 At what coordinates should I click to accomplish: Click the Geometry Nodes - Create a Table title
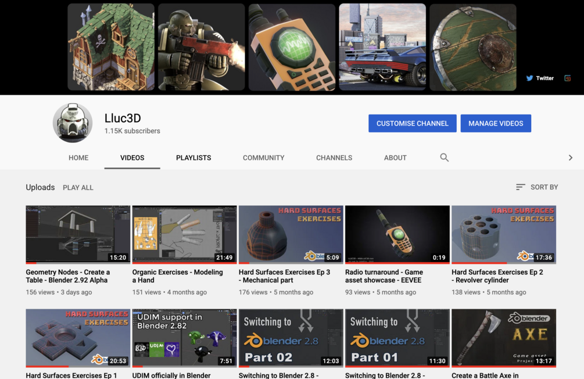(x=68, y=276)
